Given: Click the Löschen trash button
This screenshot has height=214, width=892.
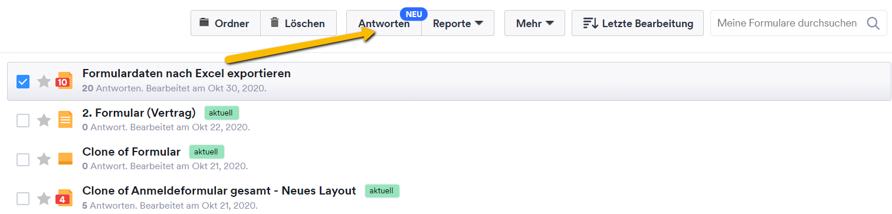Looking at the screenshot, I should click(299, 24).
